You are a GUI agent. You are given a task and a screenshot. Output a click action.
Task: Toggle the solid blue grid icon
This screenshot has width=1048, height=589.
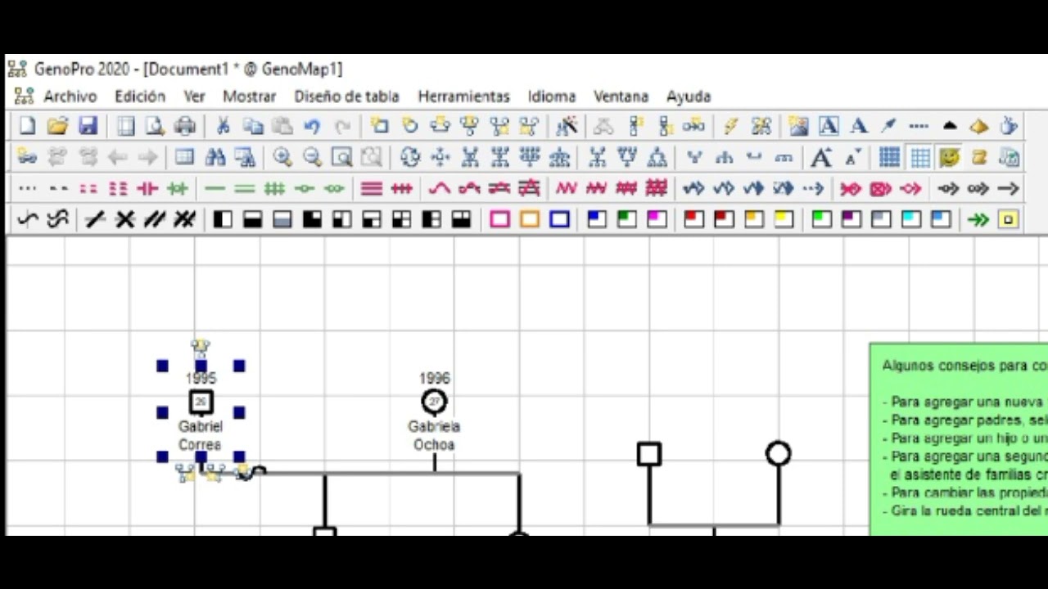click(890, 157)
